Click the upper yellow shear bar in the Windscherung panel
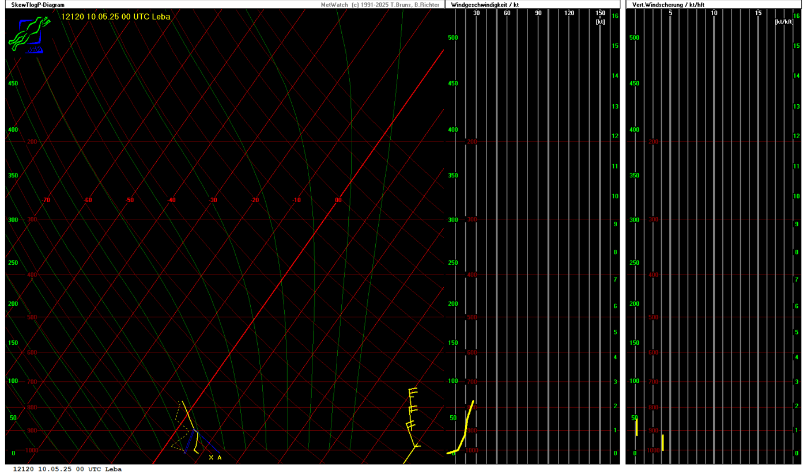The image size is (807, 475). pos(636,427)
